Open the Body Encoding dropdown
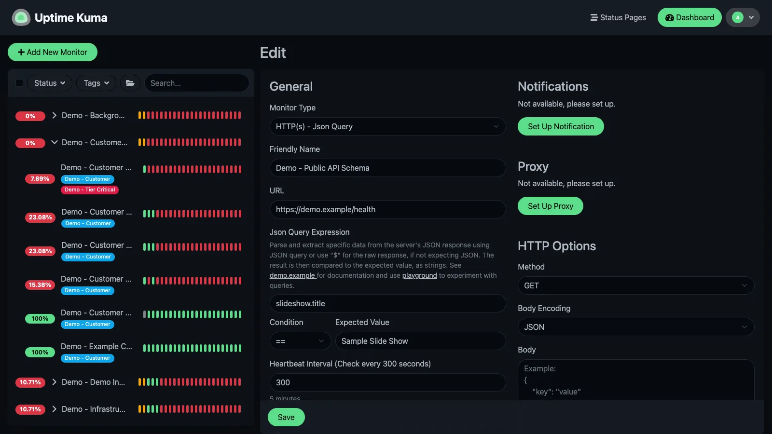This screenshot has height=434, width=772. click(636, 327)
